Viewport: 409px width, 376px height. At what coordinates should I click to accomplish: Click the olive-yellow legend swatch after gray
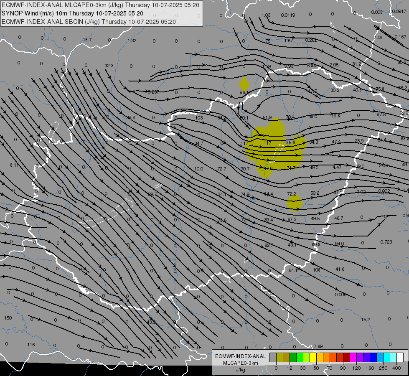click(279, 358)
